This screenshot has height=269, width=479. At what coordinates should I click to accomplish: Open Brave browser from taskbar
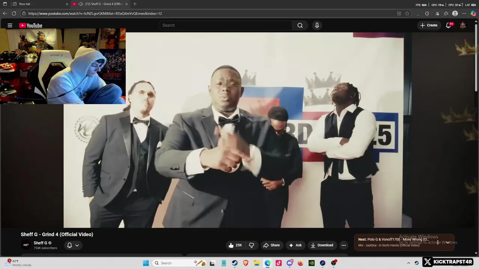pyautogui.click(x=245, y=263)
